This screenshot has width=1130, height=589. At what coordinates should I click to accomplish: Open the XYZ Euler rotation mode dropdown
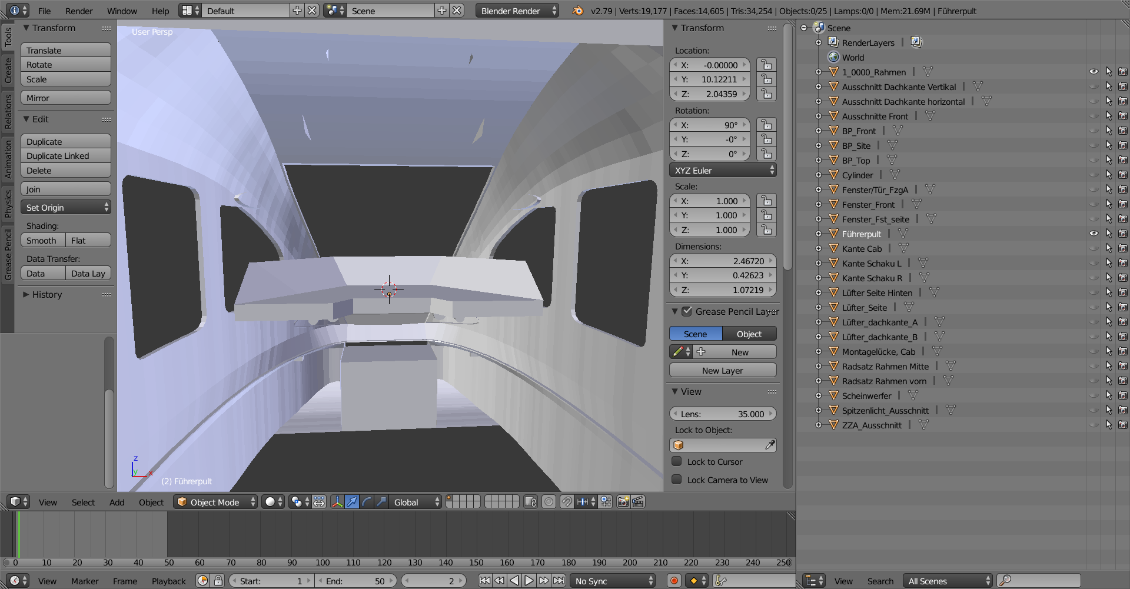coord(722,171)
